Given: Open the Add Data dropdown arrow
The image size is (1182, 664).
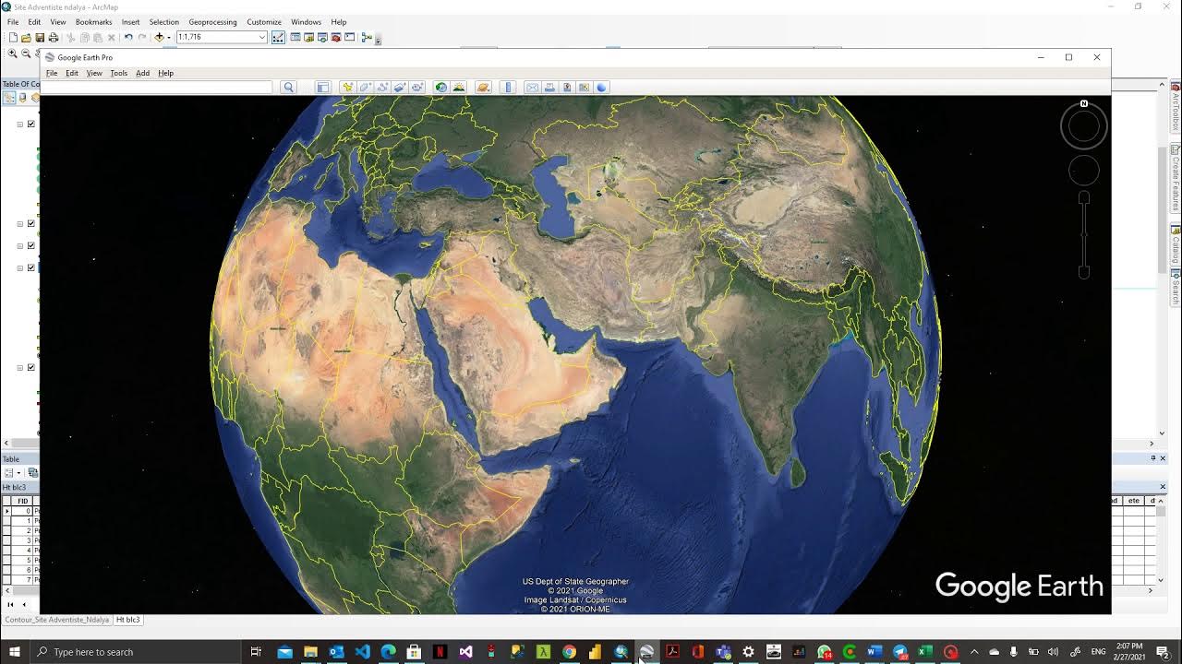Looking at the screenshot, I should pos(169,38).
